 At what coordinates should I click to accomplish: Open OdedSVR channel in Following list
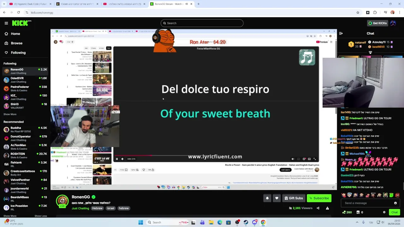(25, 80)
